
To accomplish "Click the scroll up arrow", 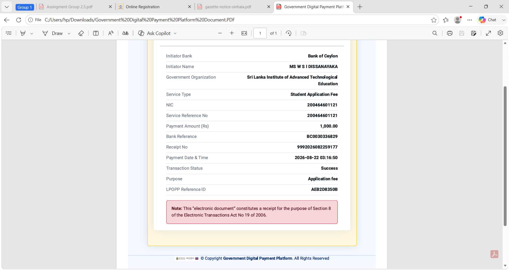I will (x=505, y=43).
